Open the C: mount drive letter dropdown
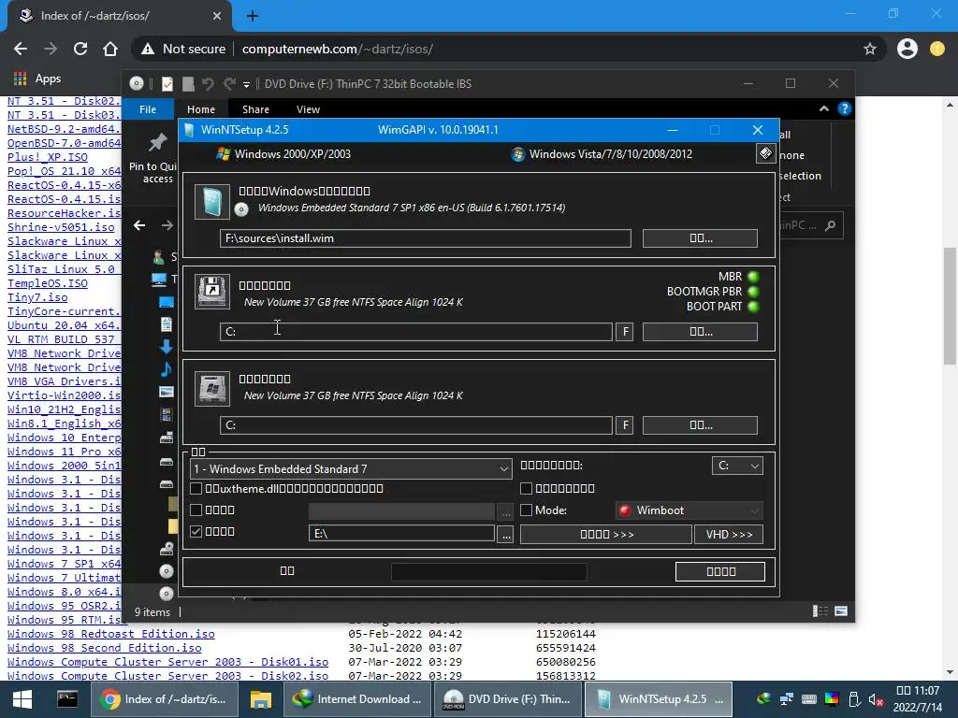 [737, 466]
